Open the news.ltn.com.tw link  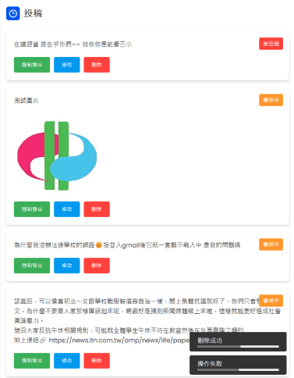point(119,341)
